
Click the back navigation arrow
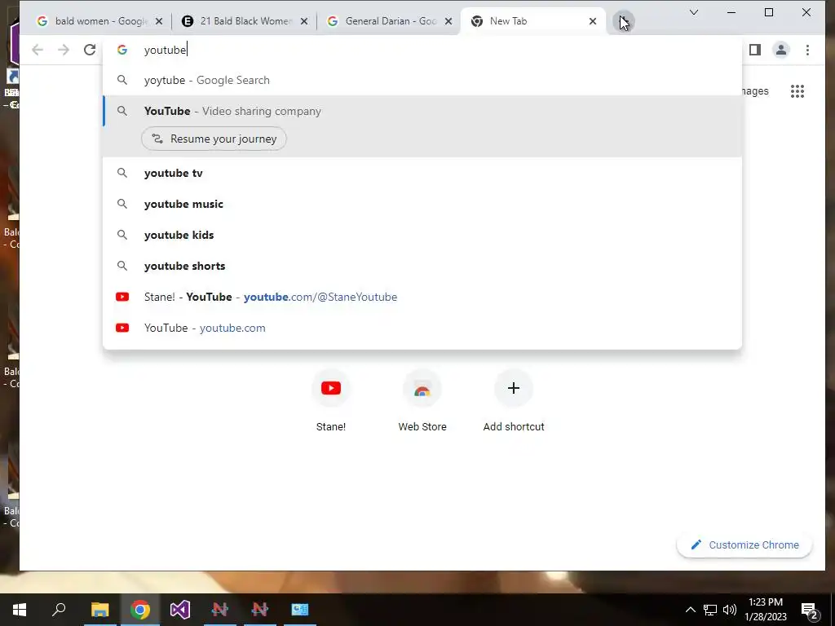point(38,50)
